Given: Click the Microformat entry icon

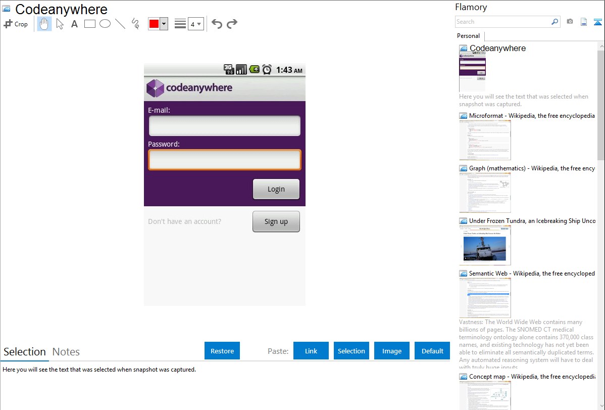Looking at the screenshot, I should 463,116.
